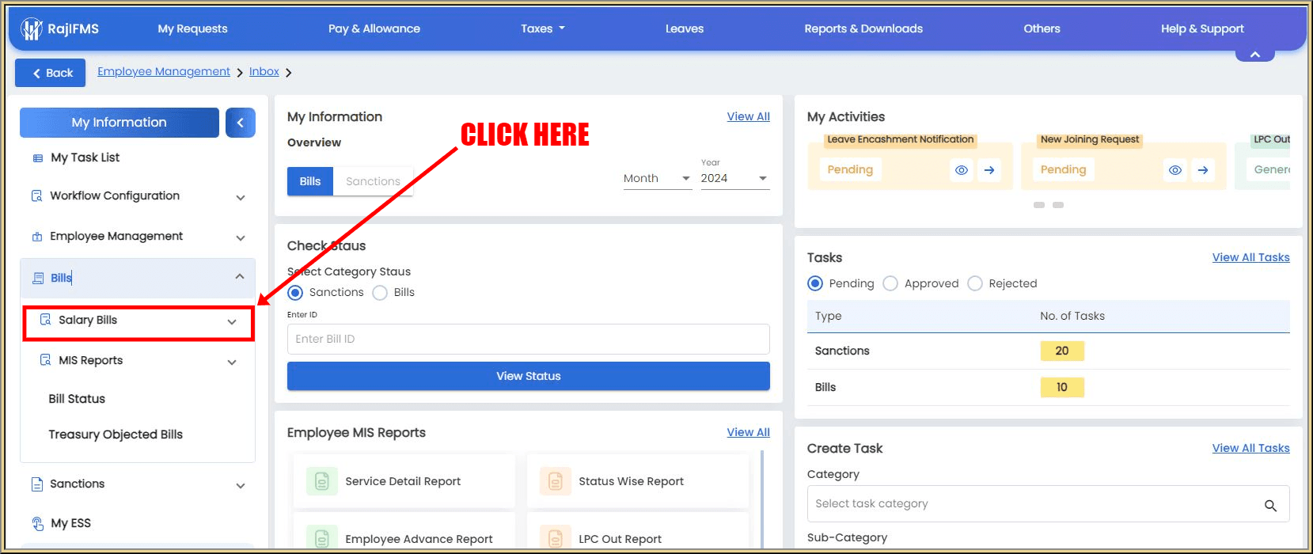The image size is (1313, 554).
Task: Click first carousel dot under My Activities
Action: 1039,205
